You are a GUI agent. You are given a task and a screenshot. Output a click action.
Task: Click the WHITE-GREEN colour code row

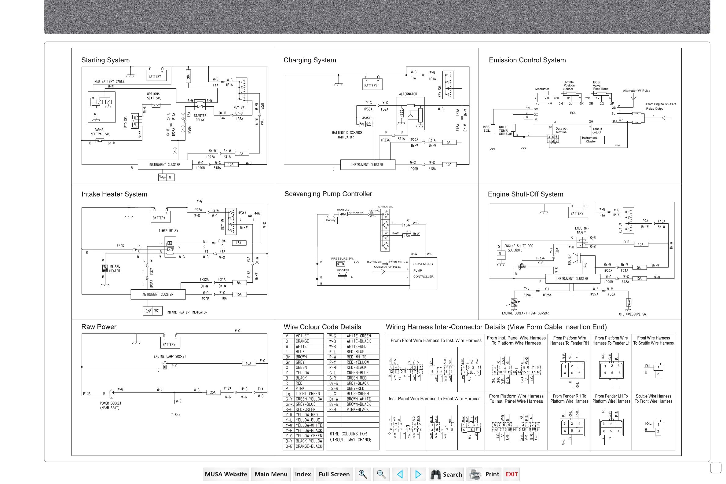click(353, 336)
